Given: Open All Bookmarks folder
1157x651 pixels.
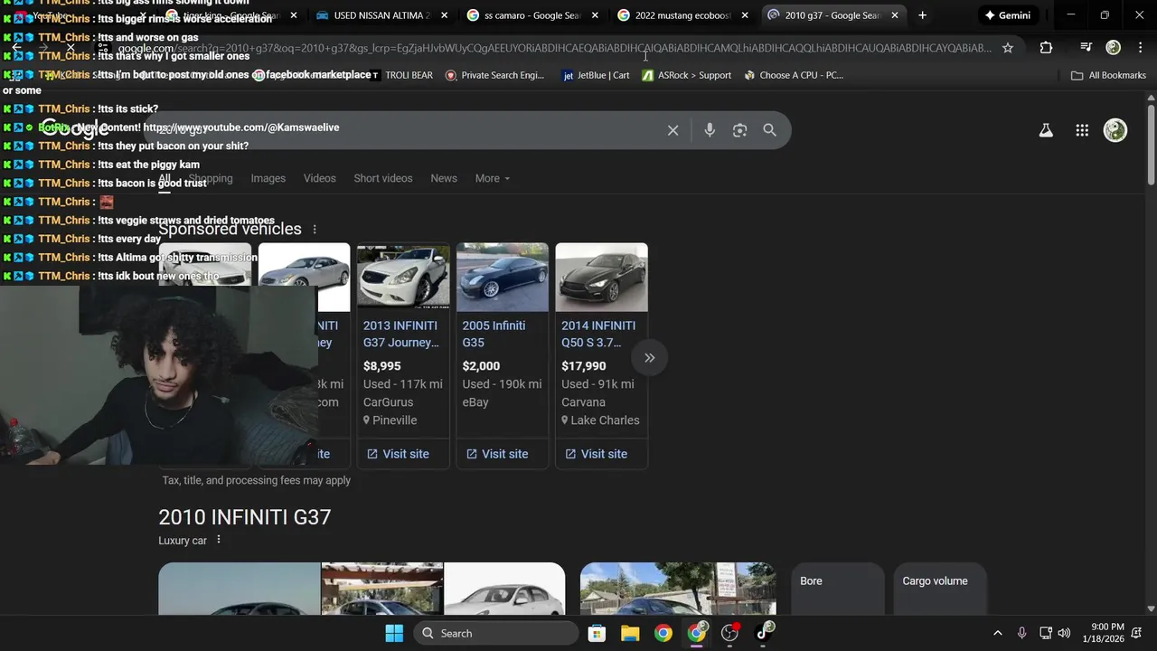Looking at the screenshot, I should (1108, 75).
